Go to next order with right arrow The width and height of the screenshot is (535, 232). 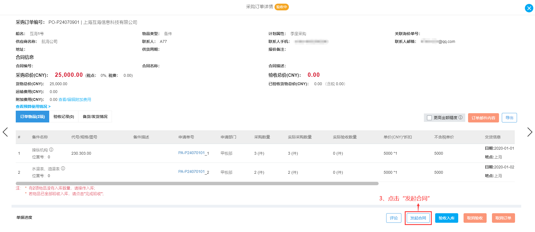click(530, 132)
